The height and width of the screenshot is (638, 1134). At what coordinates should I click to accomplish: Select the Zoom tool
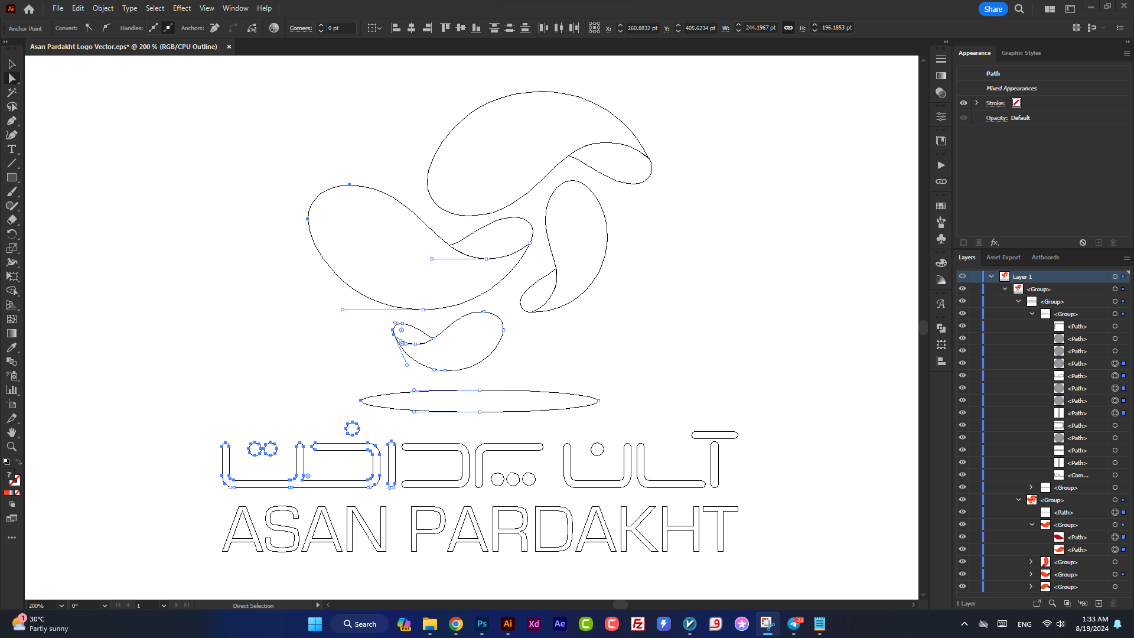(x=12, y=447)
